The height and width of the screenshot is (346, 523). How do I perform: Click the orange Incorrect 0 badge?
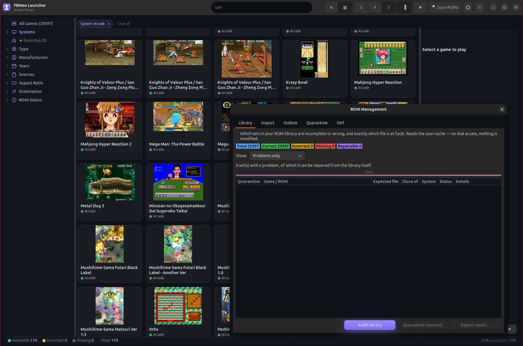(302, 146)
